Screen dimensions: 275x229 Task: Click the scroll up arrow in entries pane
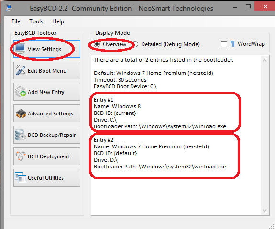coord(265,61)
